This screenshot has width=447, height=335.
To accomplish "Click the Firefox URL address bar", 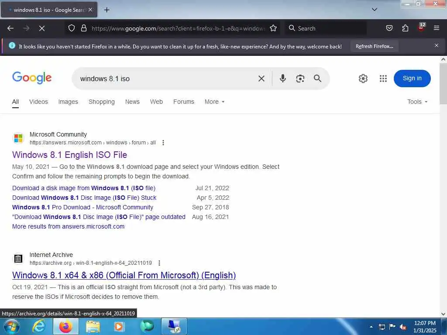I will pyautogui.click(x=178, y=28).
